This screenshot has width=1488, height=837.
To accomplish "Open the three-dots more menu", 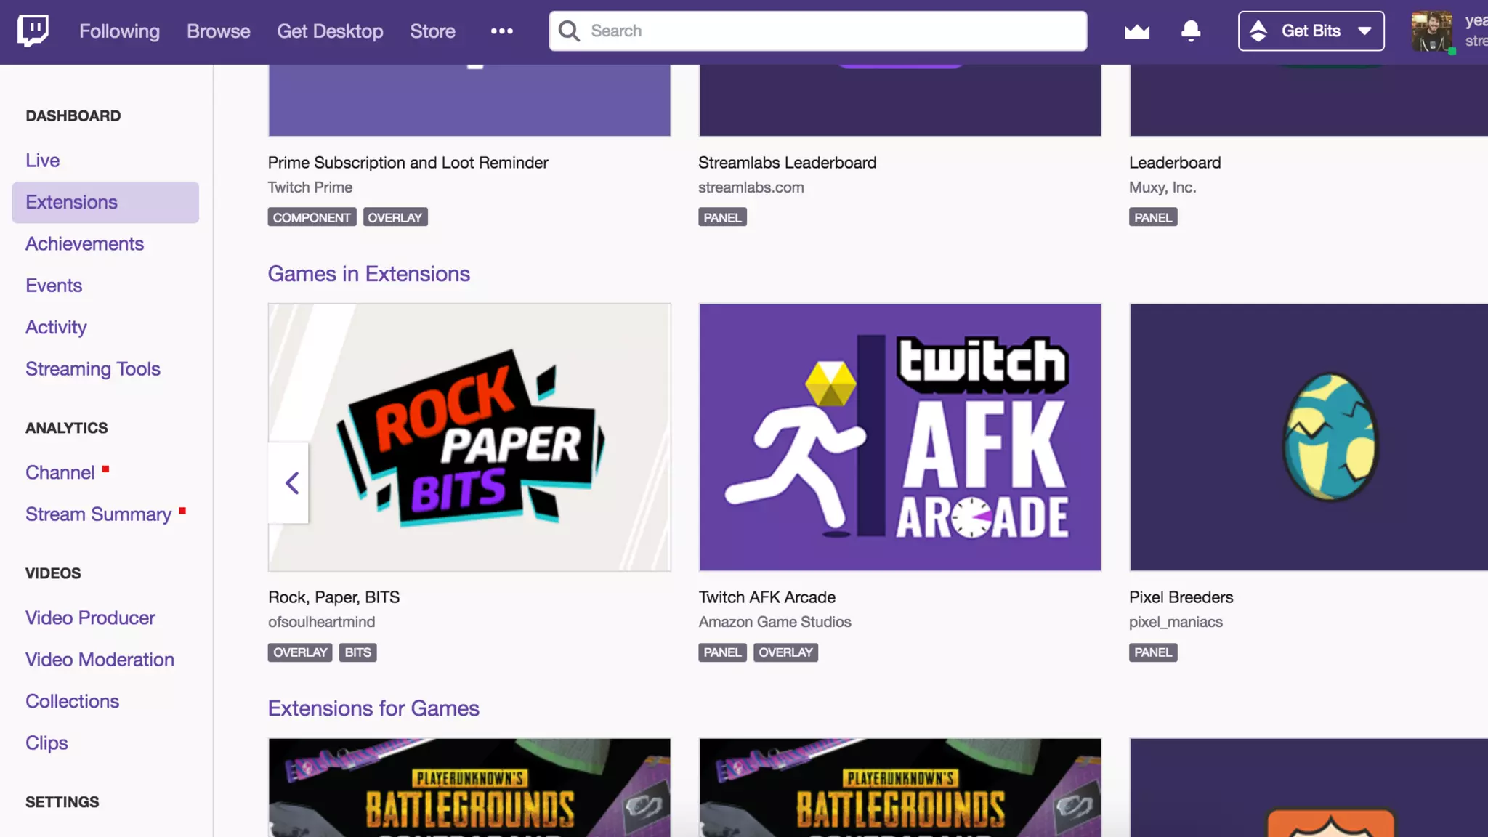I will [501, 31].
